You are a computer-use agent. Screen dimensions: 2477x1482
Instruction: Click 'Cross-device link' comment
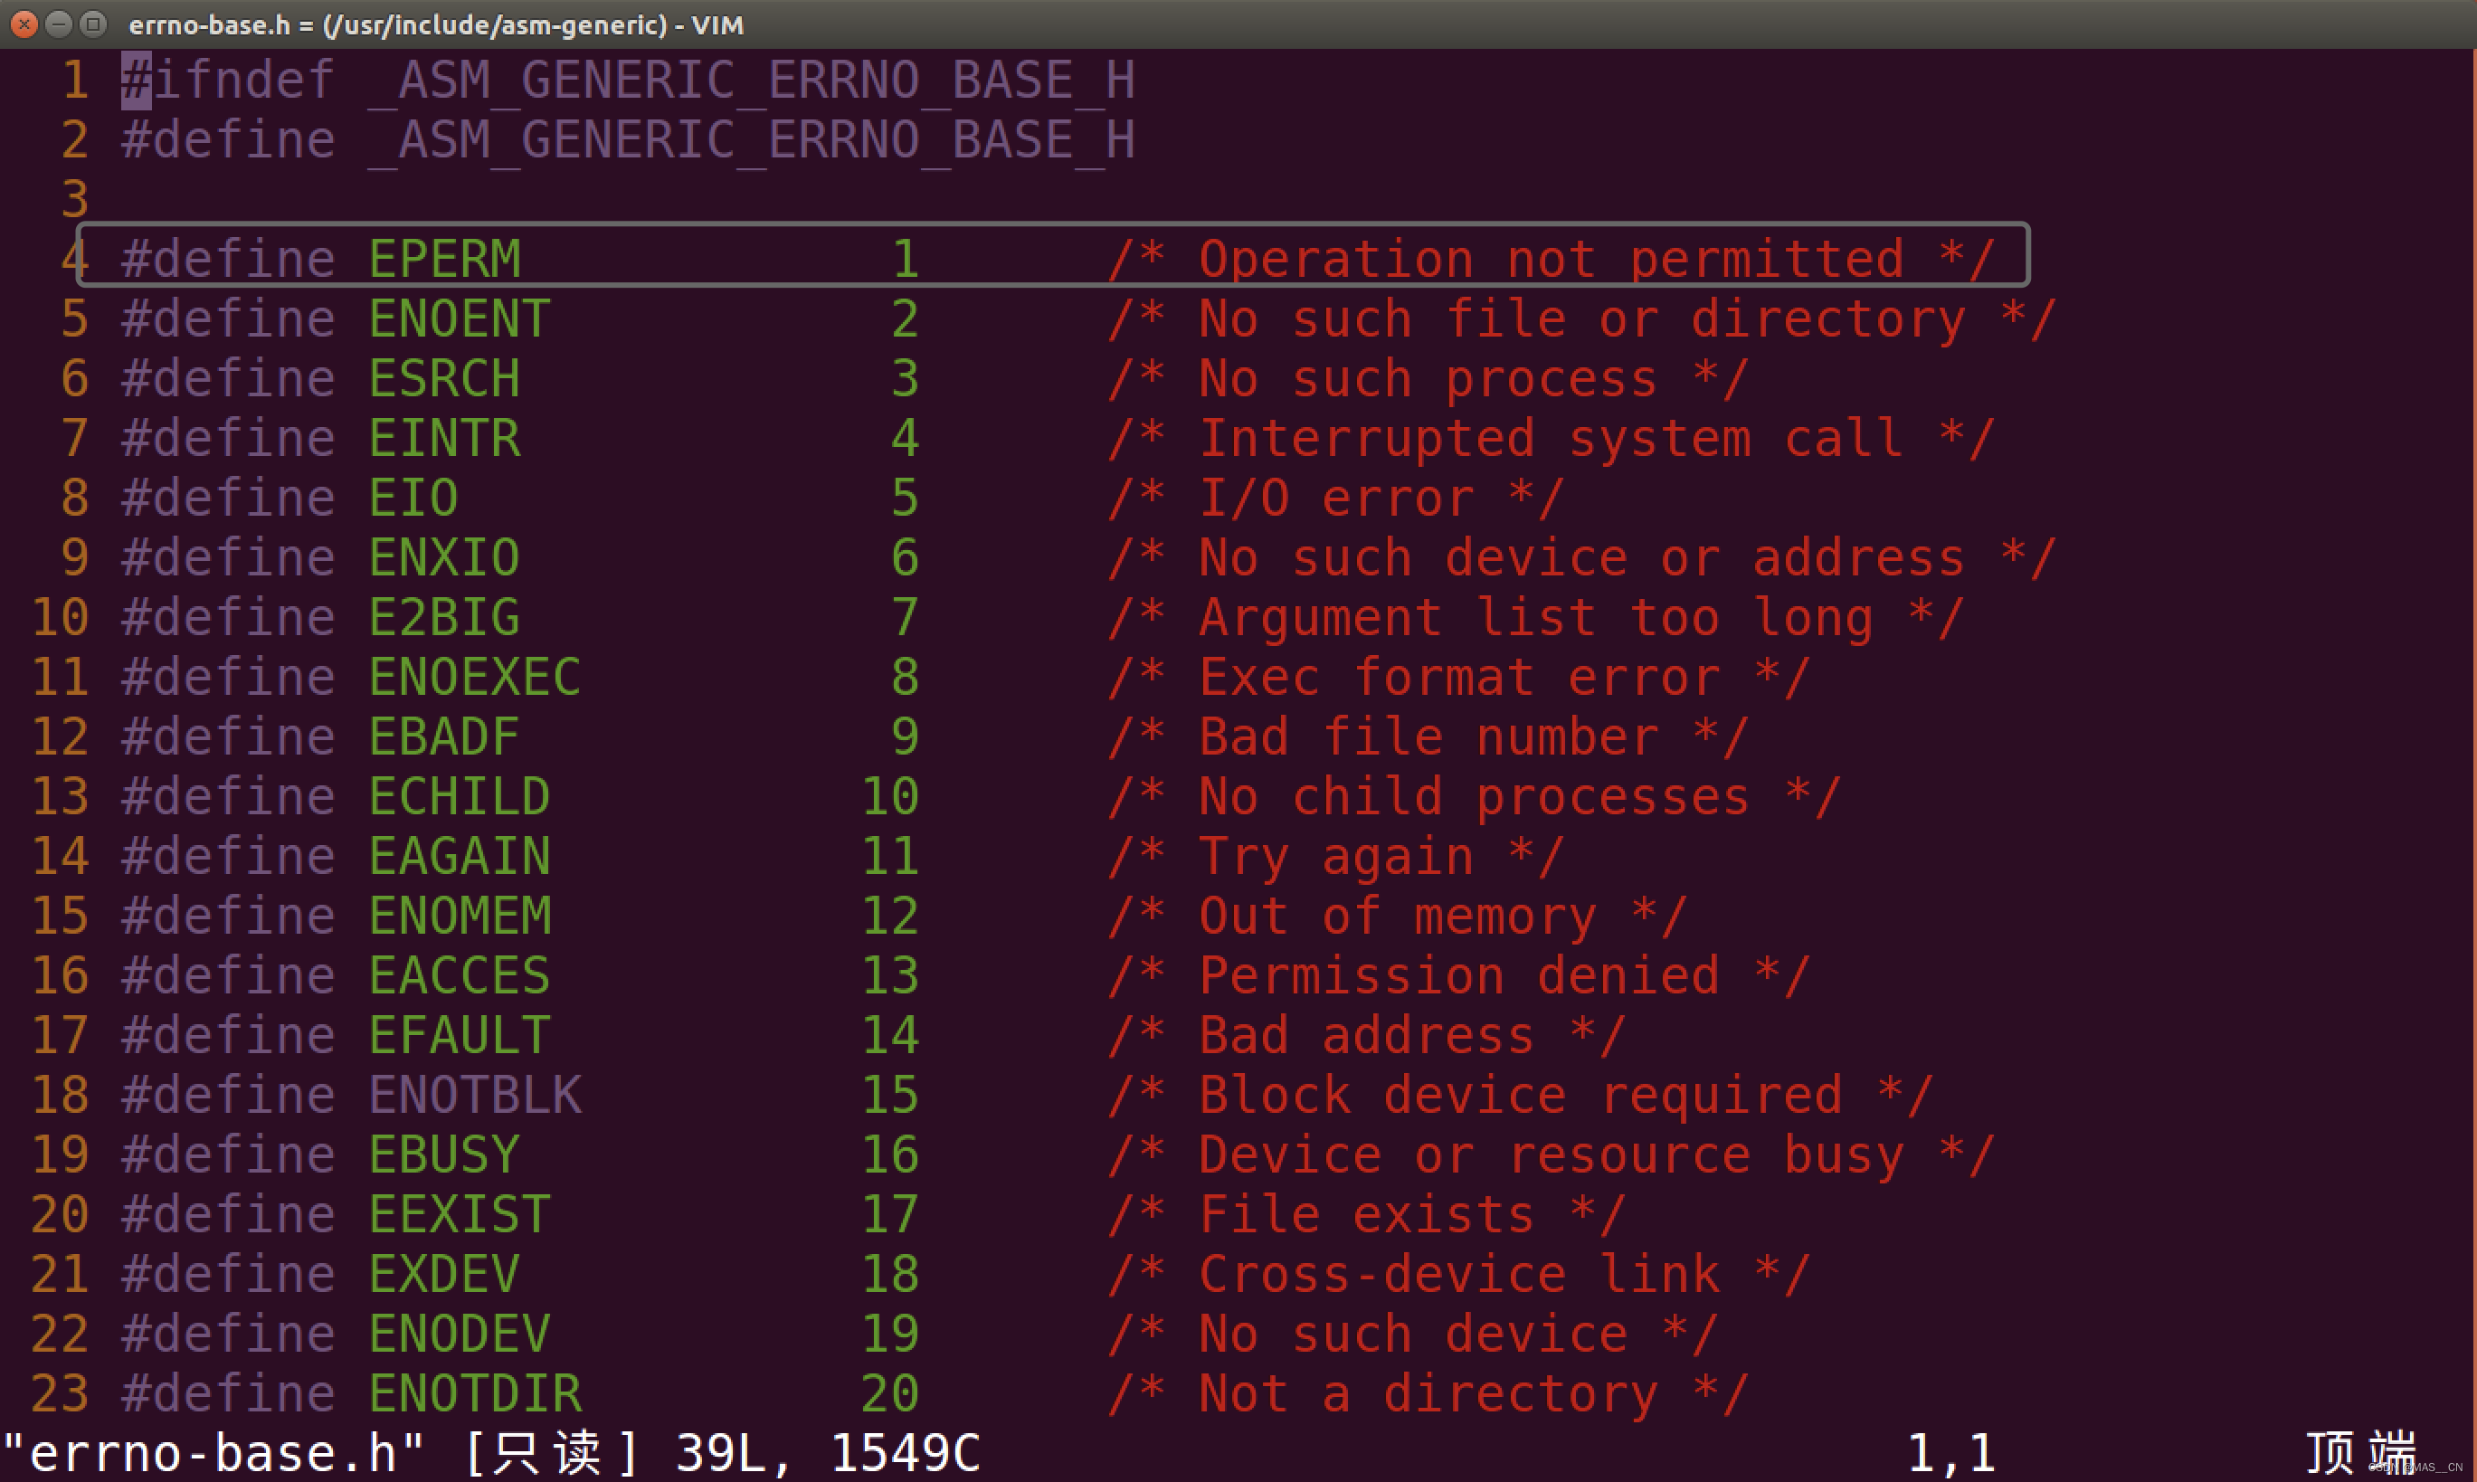[x=1458, y=1274]
